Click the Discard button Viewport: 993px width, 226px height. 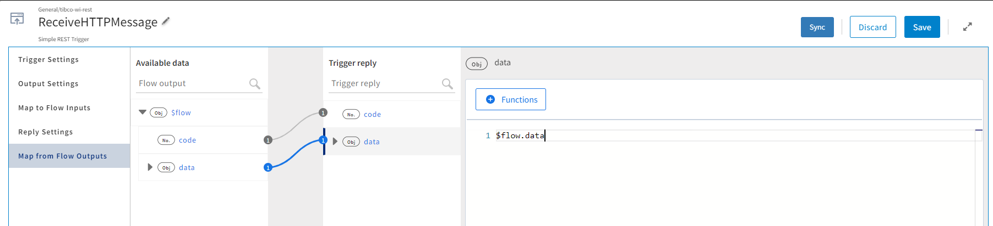872,27
